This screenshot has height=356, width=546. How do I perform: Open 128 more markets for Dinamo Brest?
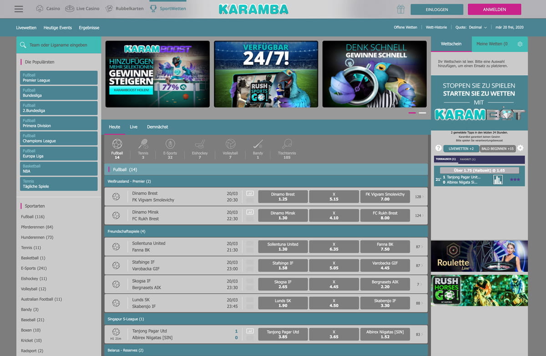[419, 197]
